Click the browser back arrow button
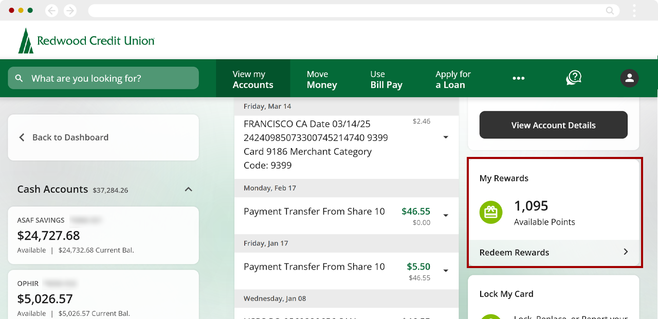This screenshot has width=658, height=319. click(51, 10)
